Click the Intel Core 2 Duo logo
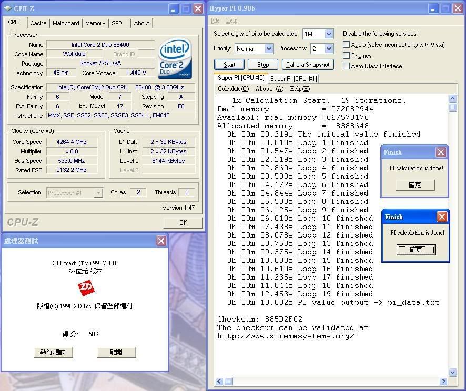This screenshot has width=466, height=391. 175,58
